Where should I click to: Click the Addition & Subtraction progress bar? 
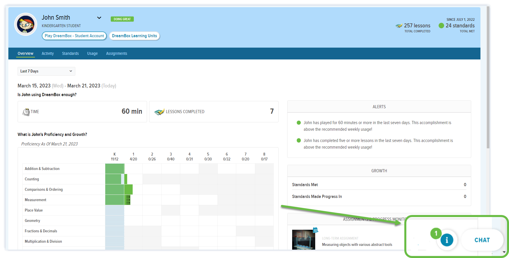tap(115, 169)
